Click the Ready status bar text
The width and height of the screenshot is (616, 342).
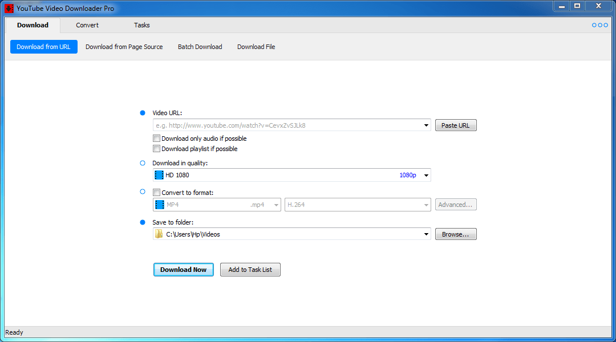[x=14, y=332]
